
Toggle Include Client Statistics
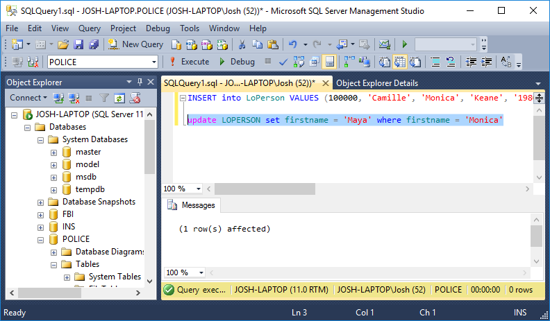click(365, 62)
